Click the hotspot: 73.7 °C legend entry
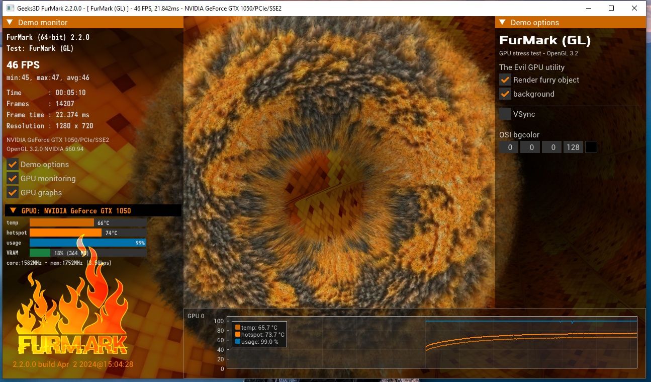The image size is (651, 382). tap(260, 335)
